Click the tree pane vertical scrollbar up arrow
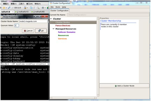 pos(98,18)
